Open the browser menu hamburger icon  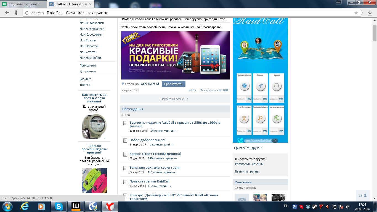[339, 2]
